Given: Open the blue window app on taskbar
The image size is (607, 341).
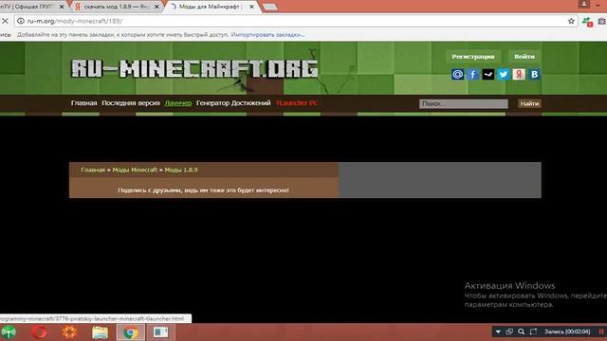Looking at the screenshot, I should pos(160,332).
